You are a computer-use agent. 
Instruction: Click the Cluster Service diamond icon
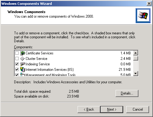pos(23,59)
